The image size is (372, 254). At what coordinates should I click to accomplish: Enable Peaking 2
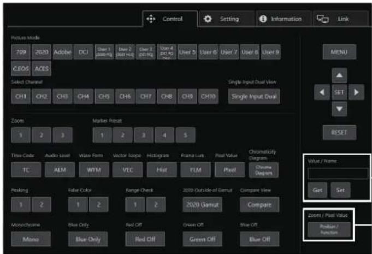(42, 204)
